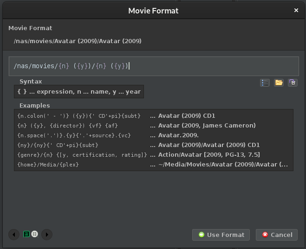Focus the format expression input field
Viewport: 306px width, 249px height.
pos(153,66)
